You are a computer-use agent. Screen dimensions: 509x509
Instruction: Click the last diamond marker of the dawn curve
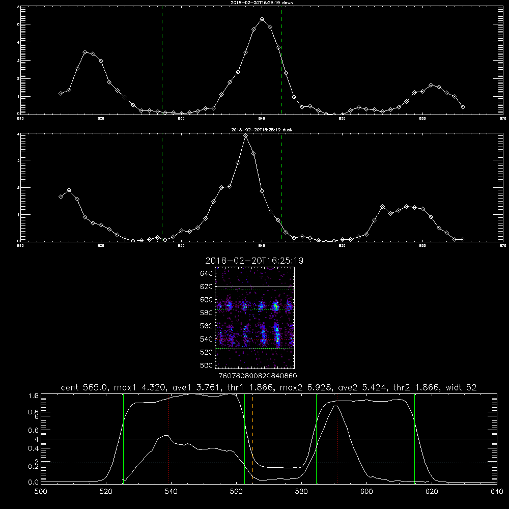point(463,107)
